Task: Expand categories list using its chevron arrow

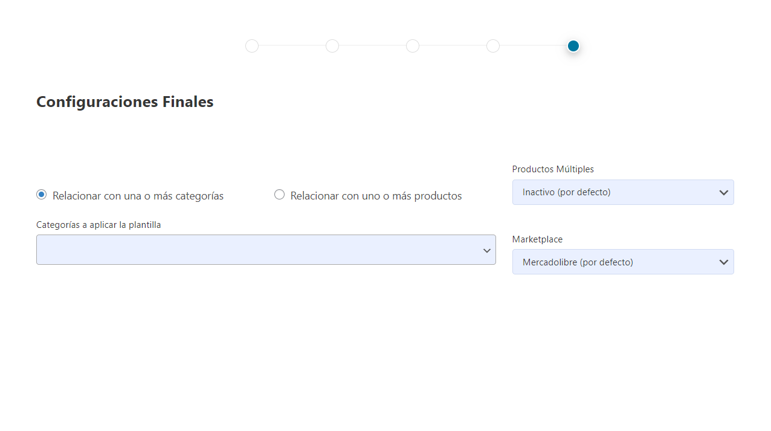Action: point(486,250)
